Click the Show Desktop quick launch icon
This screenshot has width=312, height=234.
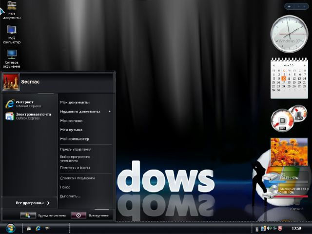29,229
